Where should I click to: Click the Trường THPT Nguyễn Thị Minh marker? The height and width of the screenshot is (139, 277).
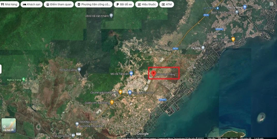point(77,124)
